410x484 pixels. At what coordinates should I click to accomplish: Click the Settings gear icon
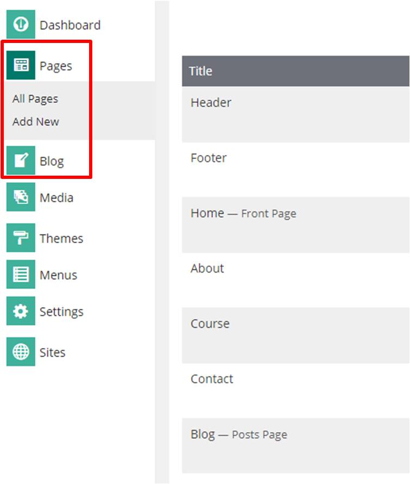click(21, 311)
